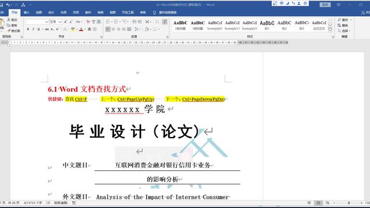Apply superscript formatting
The width and height of the screenshot is (370, 208).
(x=57, y=29)
